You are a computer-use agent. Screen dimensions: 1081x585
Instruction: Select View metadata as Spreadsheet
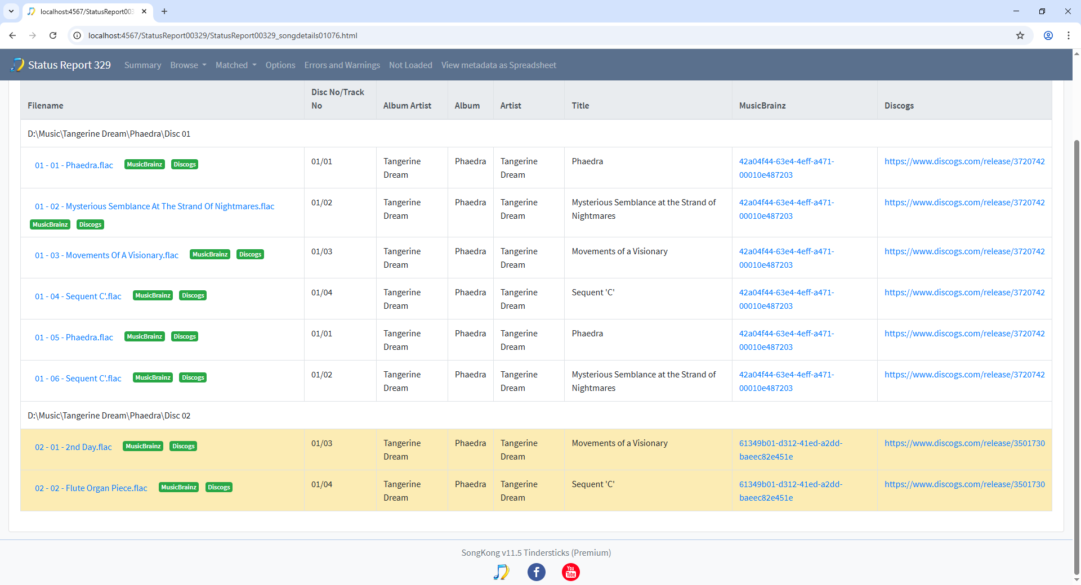click(x=499, y=65)
